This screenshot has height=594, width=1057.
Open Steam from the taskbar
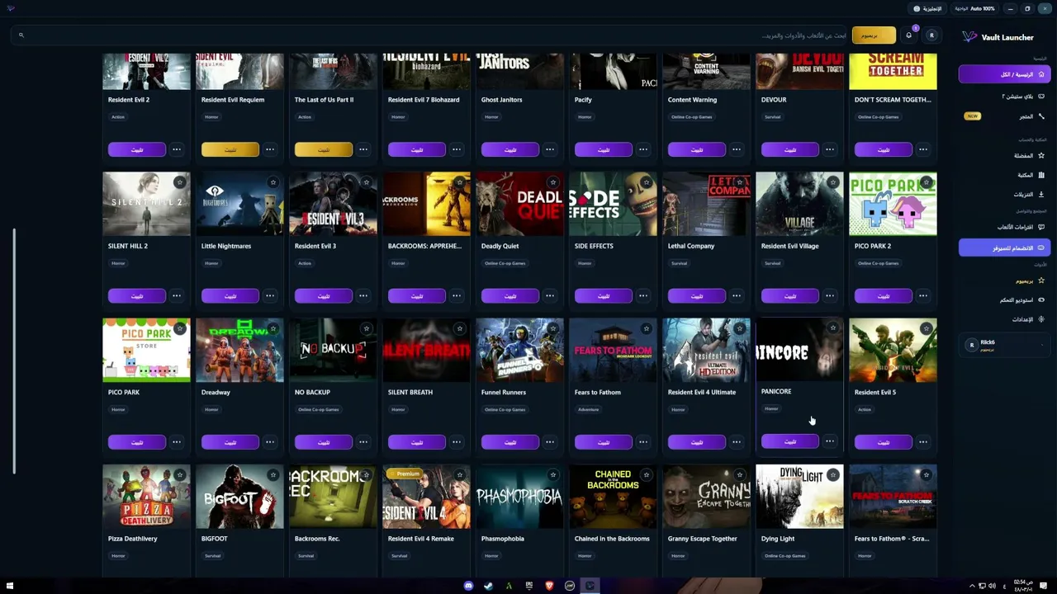click(488, 586)
